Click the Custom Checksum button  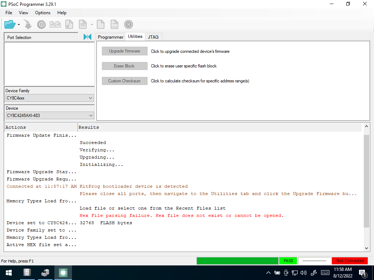[x=125, y=81]
